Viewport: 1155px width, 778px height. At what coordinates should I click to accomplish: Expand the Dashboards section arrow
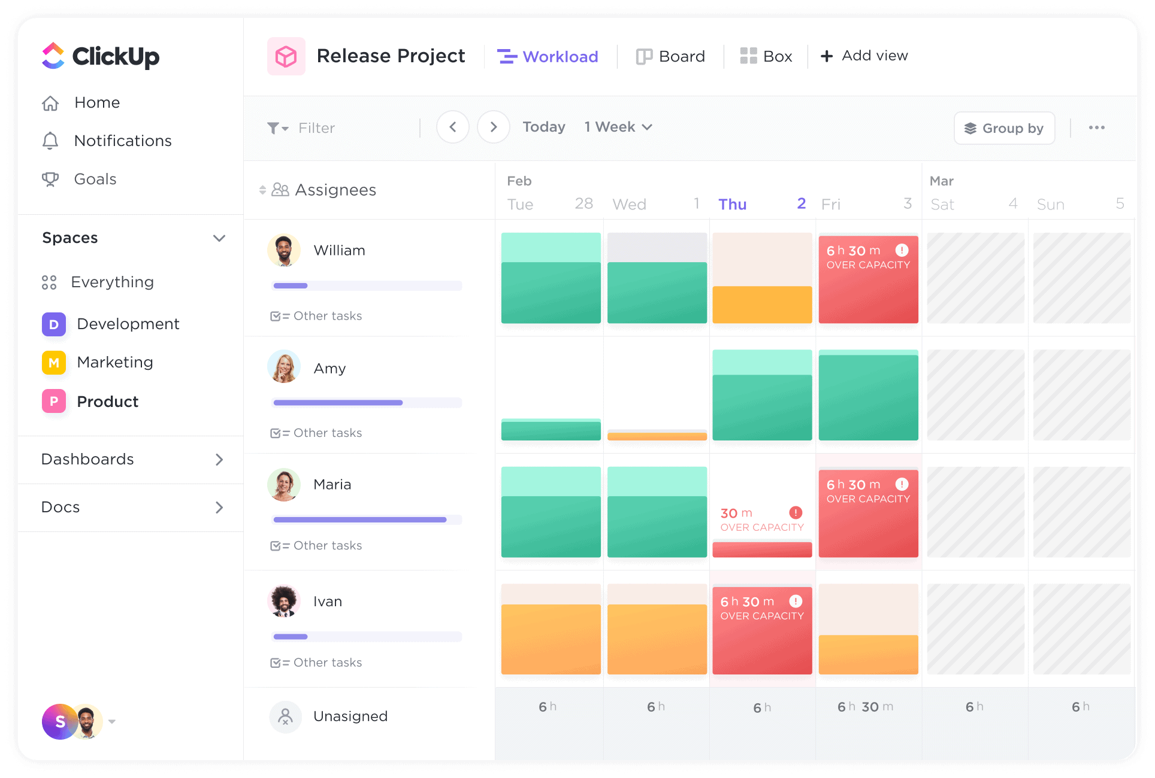coord(219,460)
